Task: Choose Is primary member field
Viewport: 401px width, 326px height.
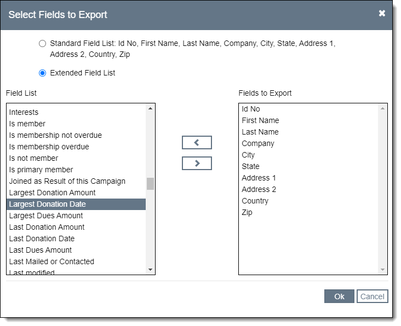Action: click(x=41, y=170)
